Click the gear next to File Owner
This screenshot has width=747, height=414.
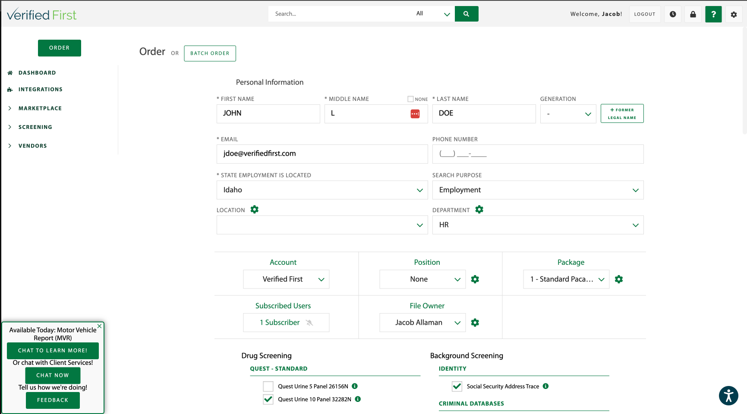(475, 322)
